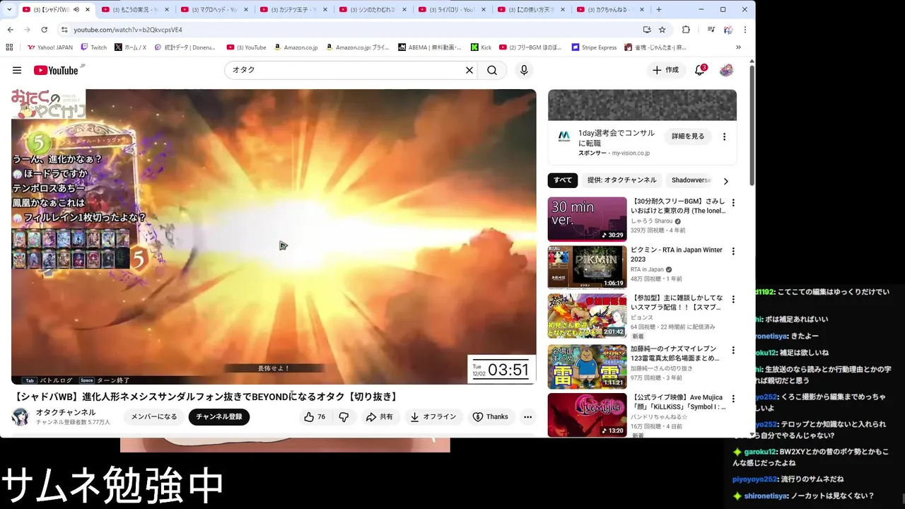Viewport: 905px width, 509px height.
Task: Like the video with thumbs up
Action: click(x=315, y=417)
